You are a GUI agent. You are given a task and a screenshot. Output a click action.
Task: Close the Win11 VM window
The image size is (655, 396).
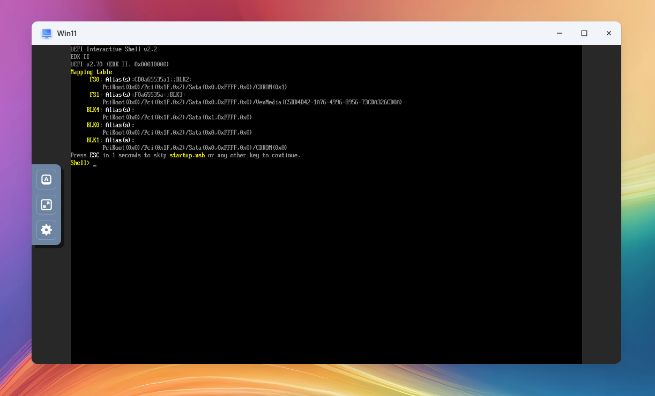click(x=609, y=33)
